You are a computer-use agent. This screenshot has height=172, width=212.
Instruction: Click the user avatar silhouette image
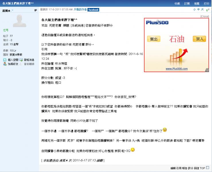20,21
